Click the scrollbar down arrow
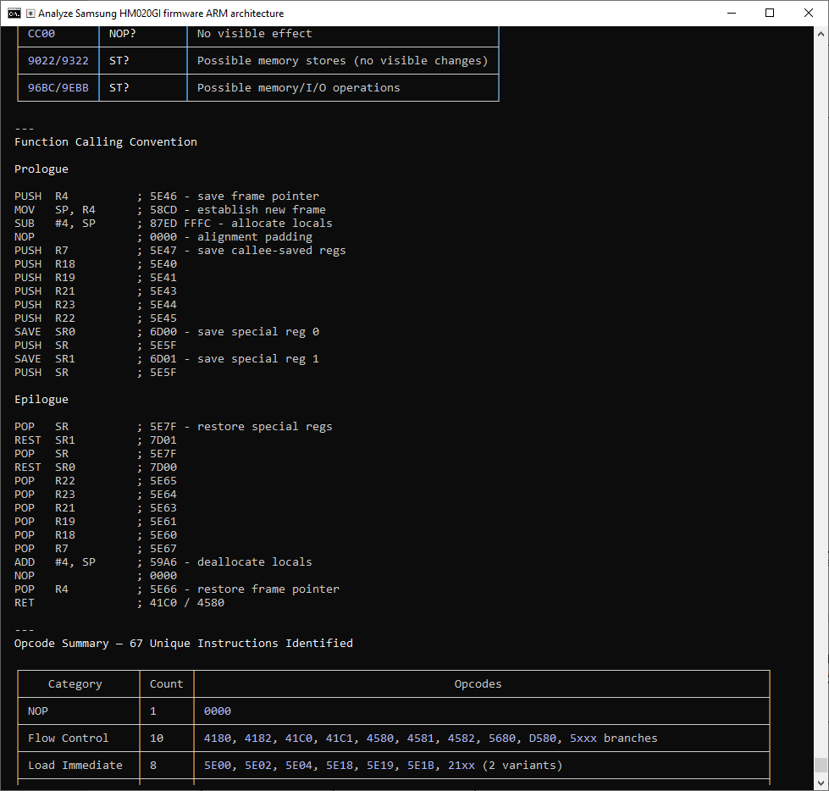The image size is (829, 791). click(x=821, y=783)
